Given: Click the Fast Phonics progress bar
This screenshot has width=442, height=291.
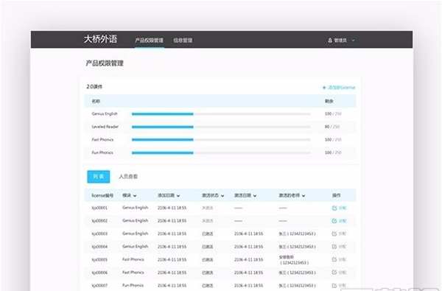Looking at the screenshot, I should [221, 139].
